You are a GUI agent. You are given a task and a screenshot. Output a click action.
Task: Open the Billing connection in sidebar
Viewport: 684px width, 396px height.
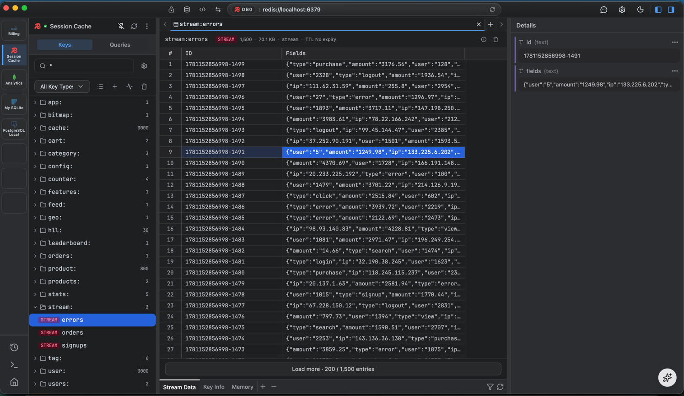point(14,30)
